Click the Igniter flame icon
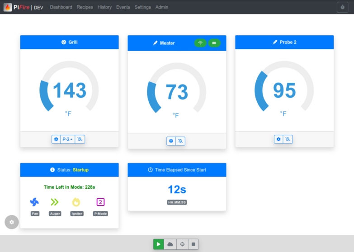Image resolution: width=354 pixels, height=252 pixels. (x=76, y=202)
